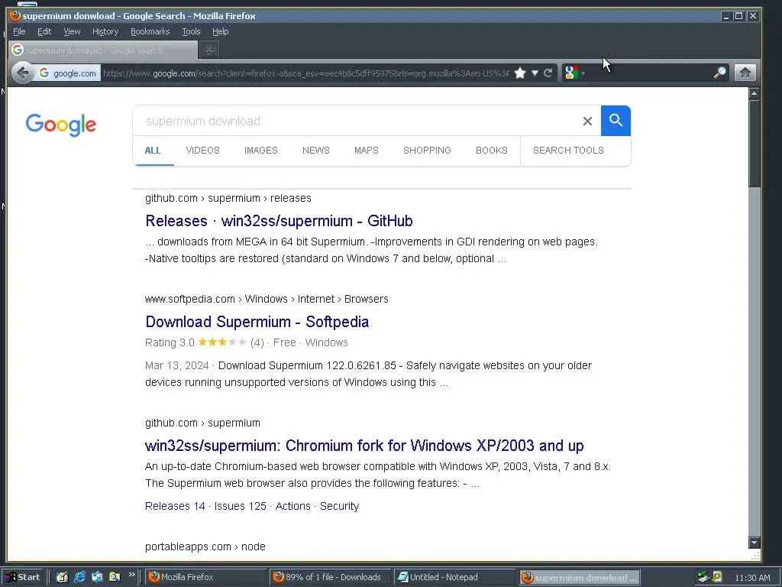Click the network tray icon
782x587 pixels.
(703, 577)
